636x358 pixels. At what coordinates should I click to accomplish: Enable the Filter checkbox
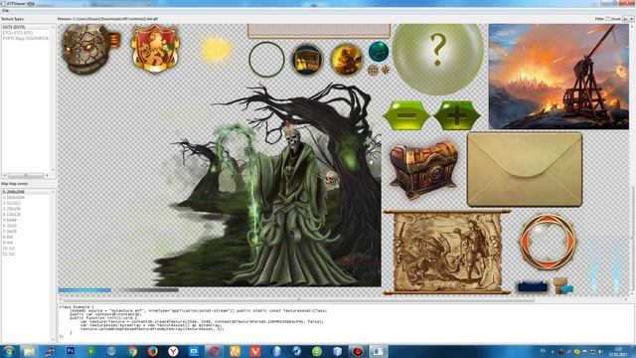(607, 19)
